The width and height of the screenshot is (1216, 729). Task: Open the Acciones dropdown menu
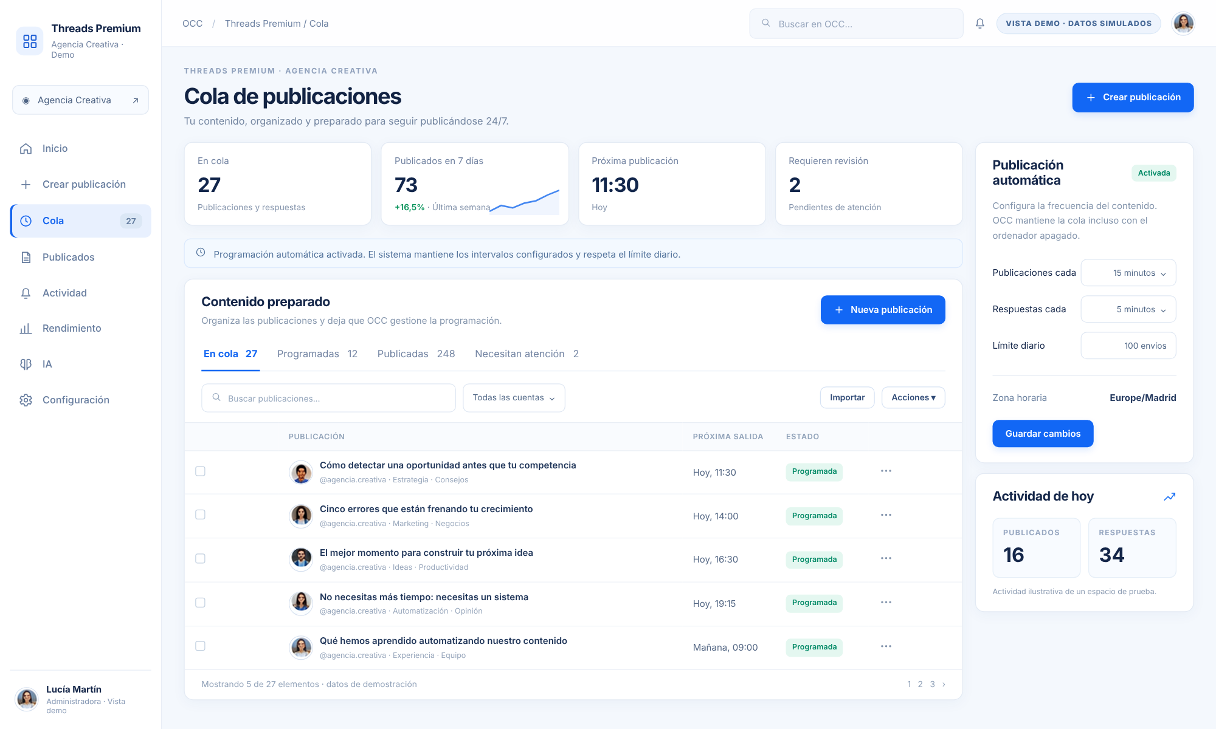(x=913, y=398)
